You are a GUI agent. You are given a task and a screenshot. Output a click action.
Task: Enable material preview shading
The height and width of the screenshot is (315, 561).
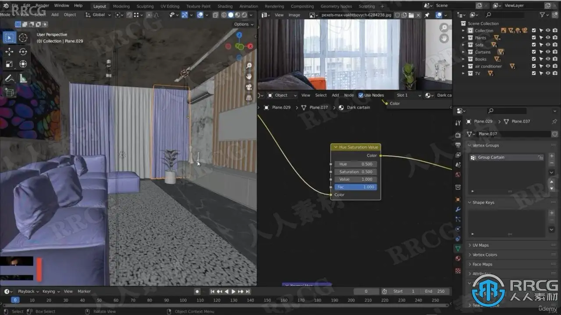(x=237, y=15)
